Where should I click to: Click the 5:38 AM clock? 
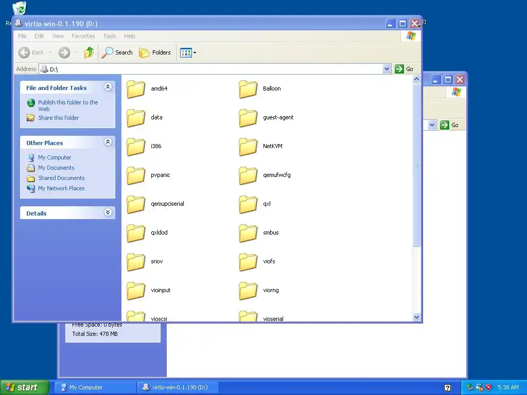[x=508, y=387]
